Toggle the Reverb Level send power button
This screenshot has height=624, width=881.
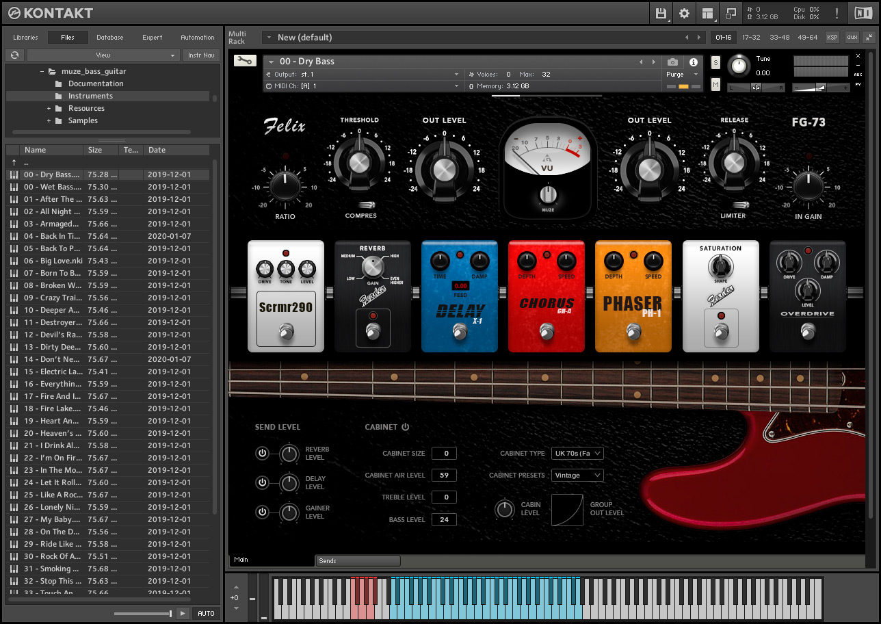263,453
